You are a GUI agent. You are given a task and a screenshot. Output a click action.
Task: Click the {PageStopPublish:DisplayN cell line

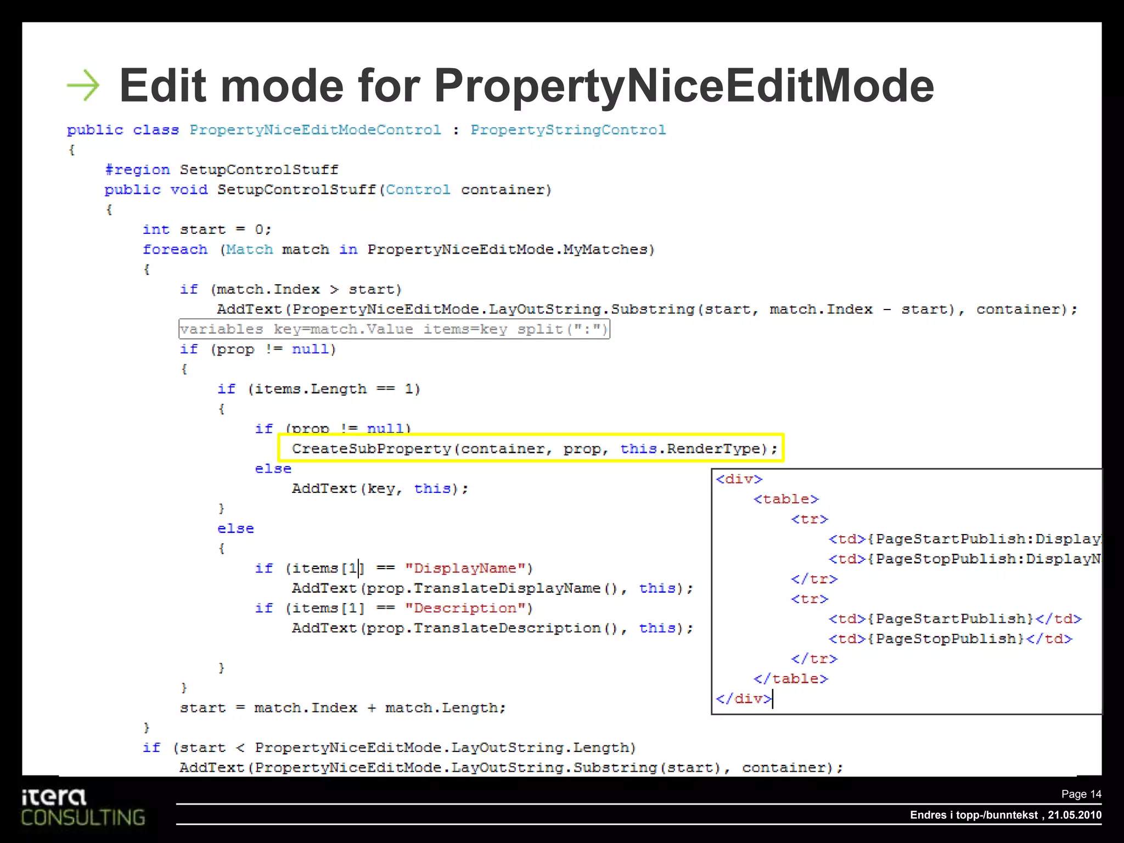[x=964, y=559]
